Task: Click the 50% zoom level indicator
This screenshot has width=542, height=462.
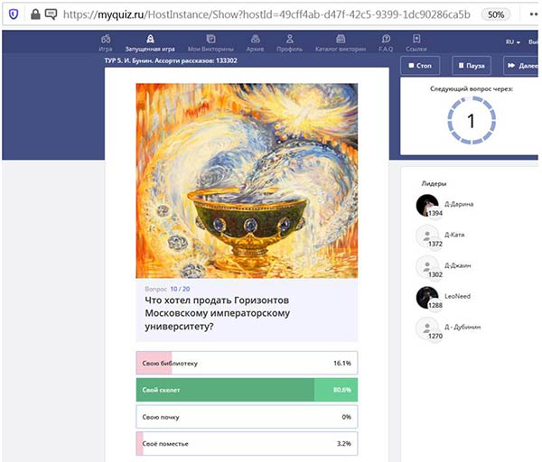Action: (494, 14)
